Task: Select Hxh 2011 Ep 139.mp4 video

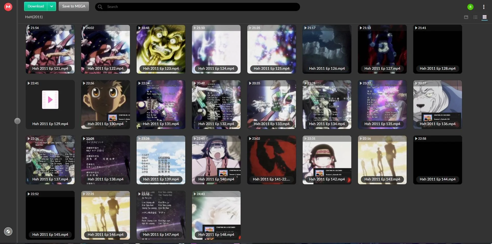Action: [161, 160]
